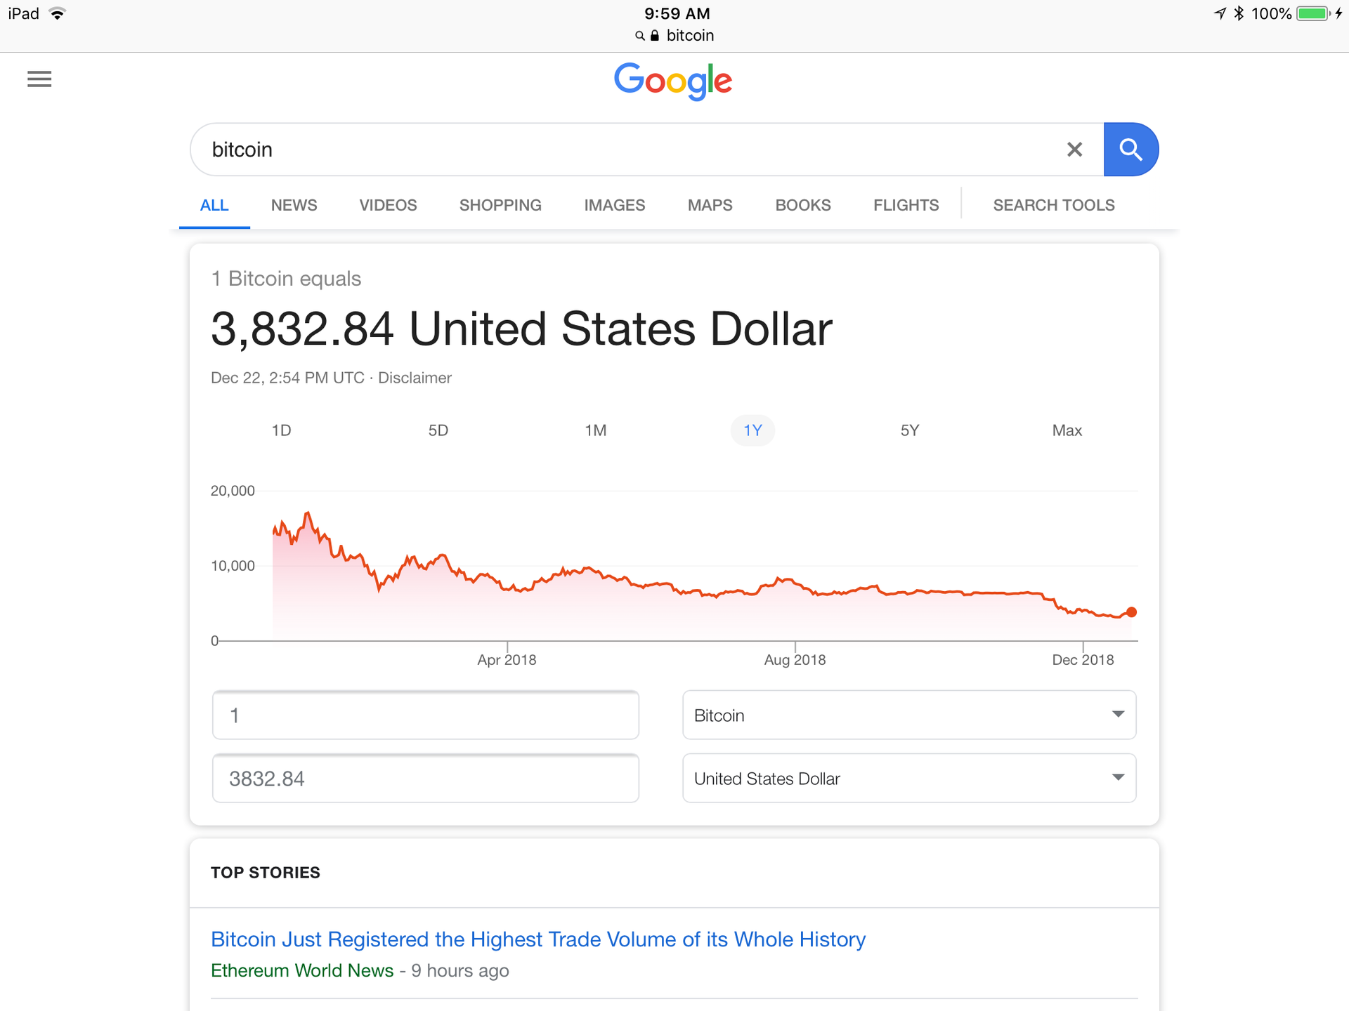Click the Bitcoin amount input field

(425, 715)
